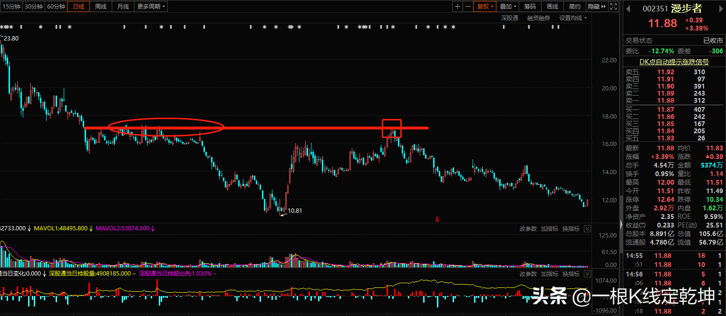Click the 交易状态 已收市 status row
The width and height of the screenshot is (726, 316).
point(674,40)
